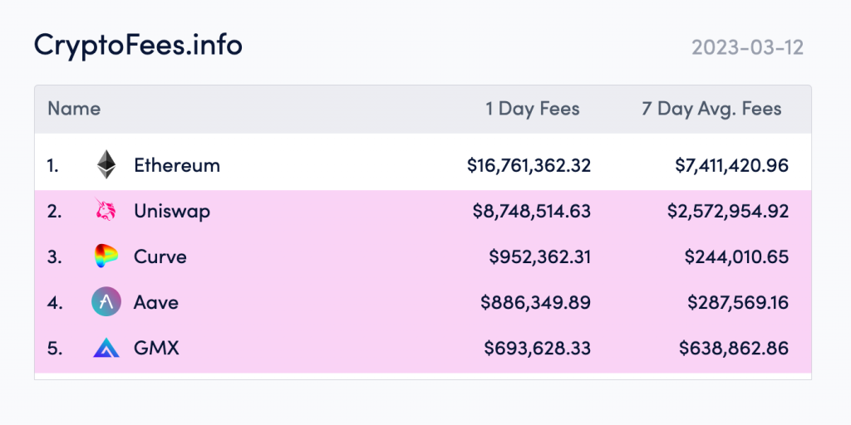Sort by the 1 Day Fees header
Screen dimensions: 851x425
(533, 109)
